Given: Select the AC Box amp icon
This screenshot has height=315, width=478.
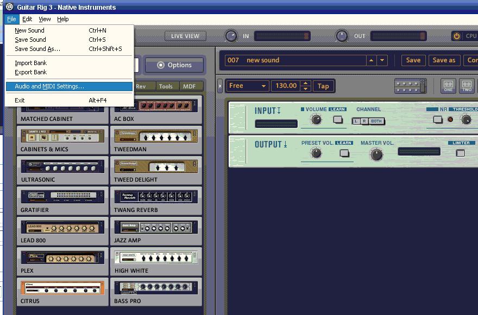Looking at the screenshot, I should click(x=156, y=106).
